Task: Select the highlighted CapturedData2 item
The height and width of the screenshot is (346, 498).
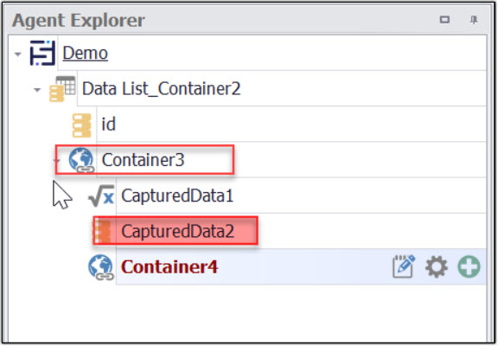Action: (176, 231)
